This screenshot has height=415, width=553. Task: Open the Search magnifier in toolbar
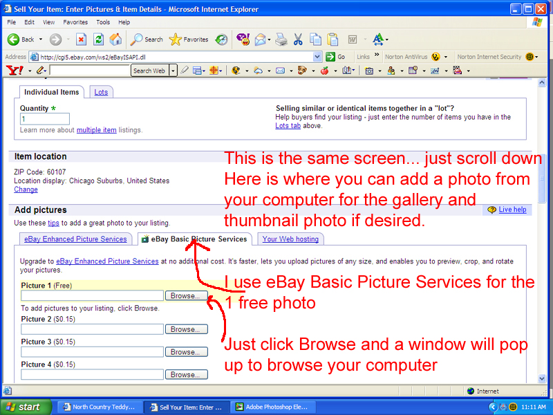(x=147, y=39)
